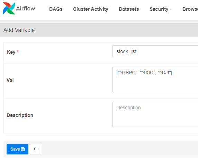The width and height of the screenshot is (198, 161).
Task: Click the Airflow pinwheel logo
Action: pos(9,8)
